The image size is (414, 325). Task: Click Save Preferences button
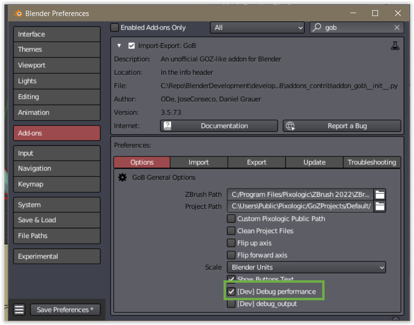pyautogui.click(x=65, y=309)
